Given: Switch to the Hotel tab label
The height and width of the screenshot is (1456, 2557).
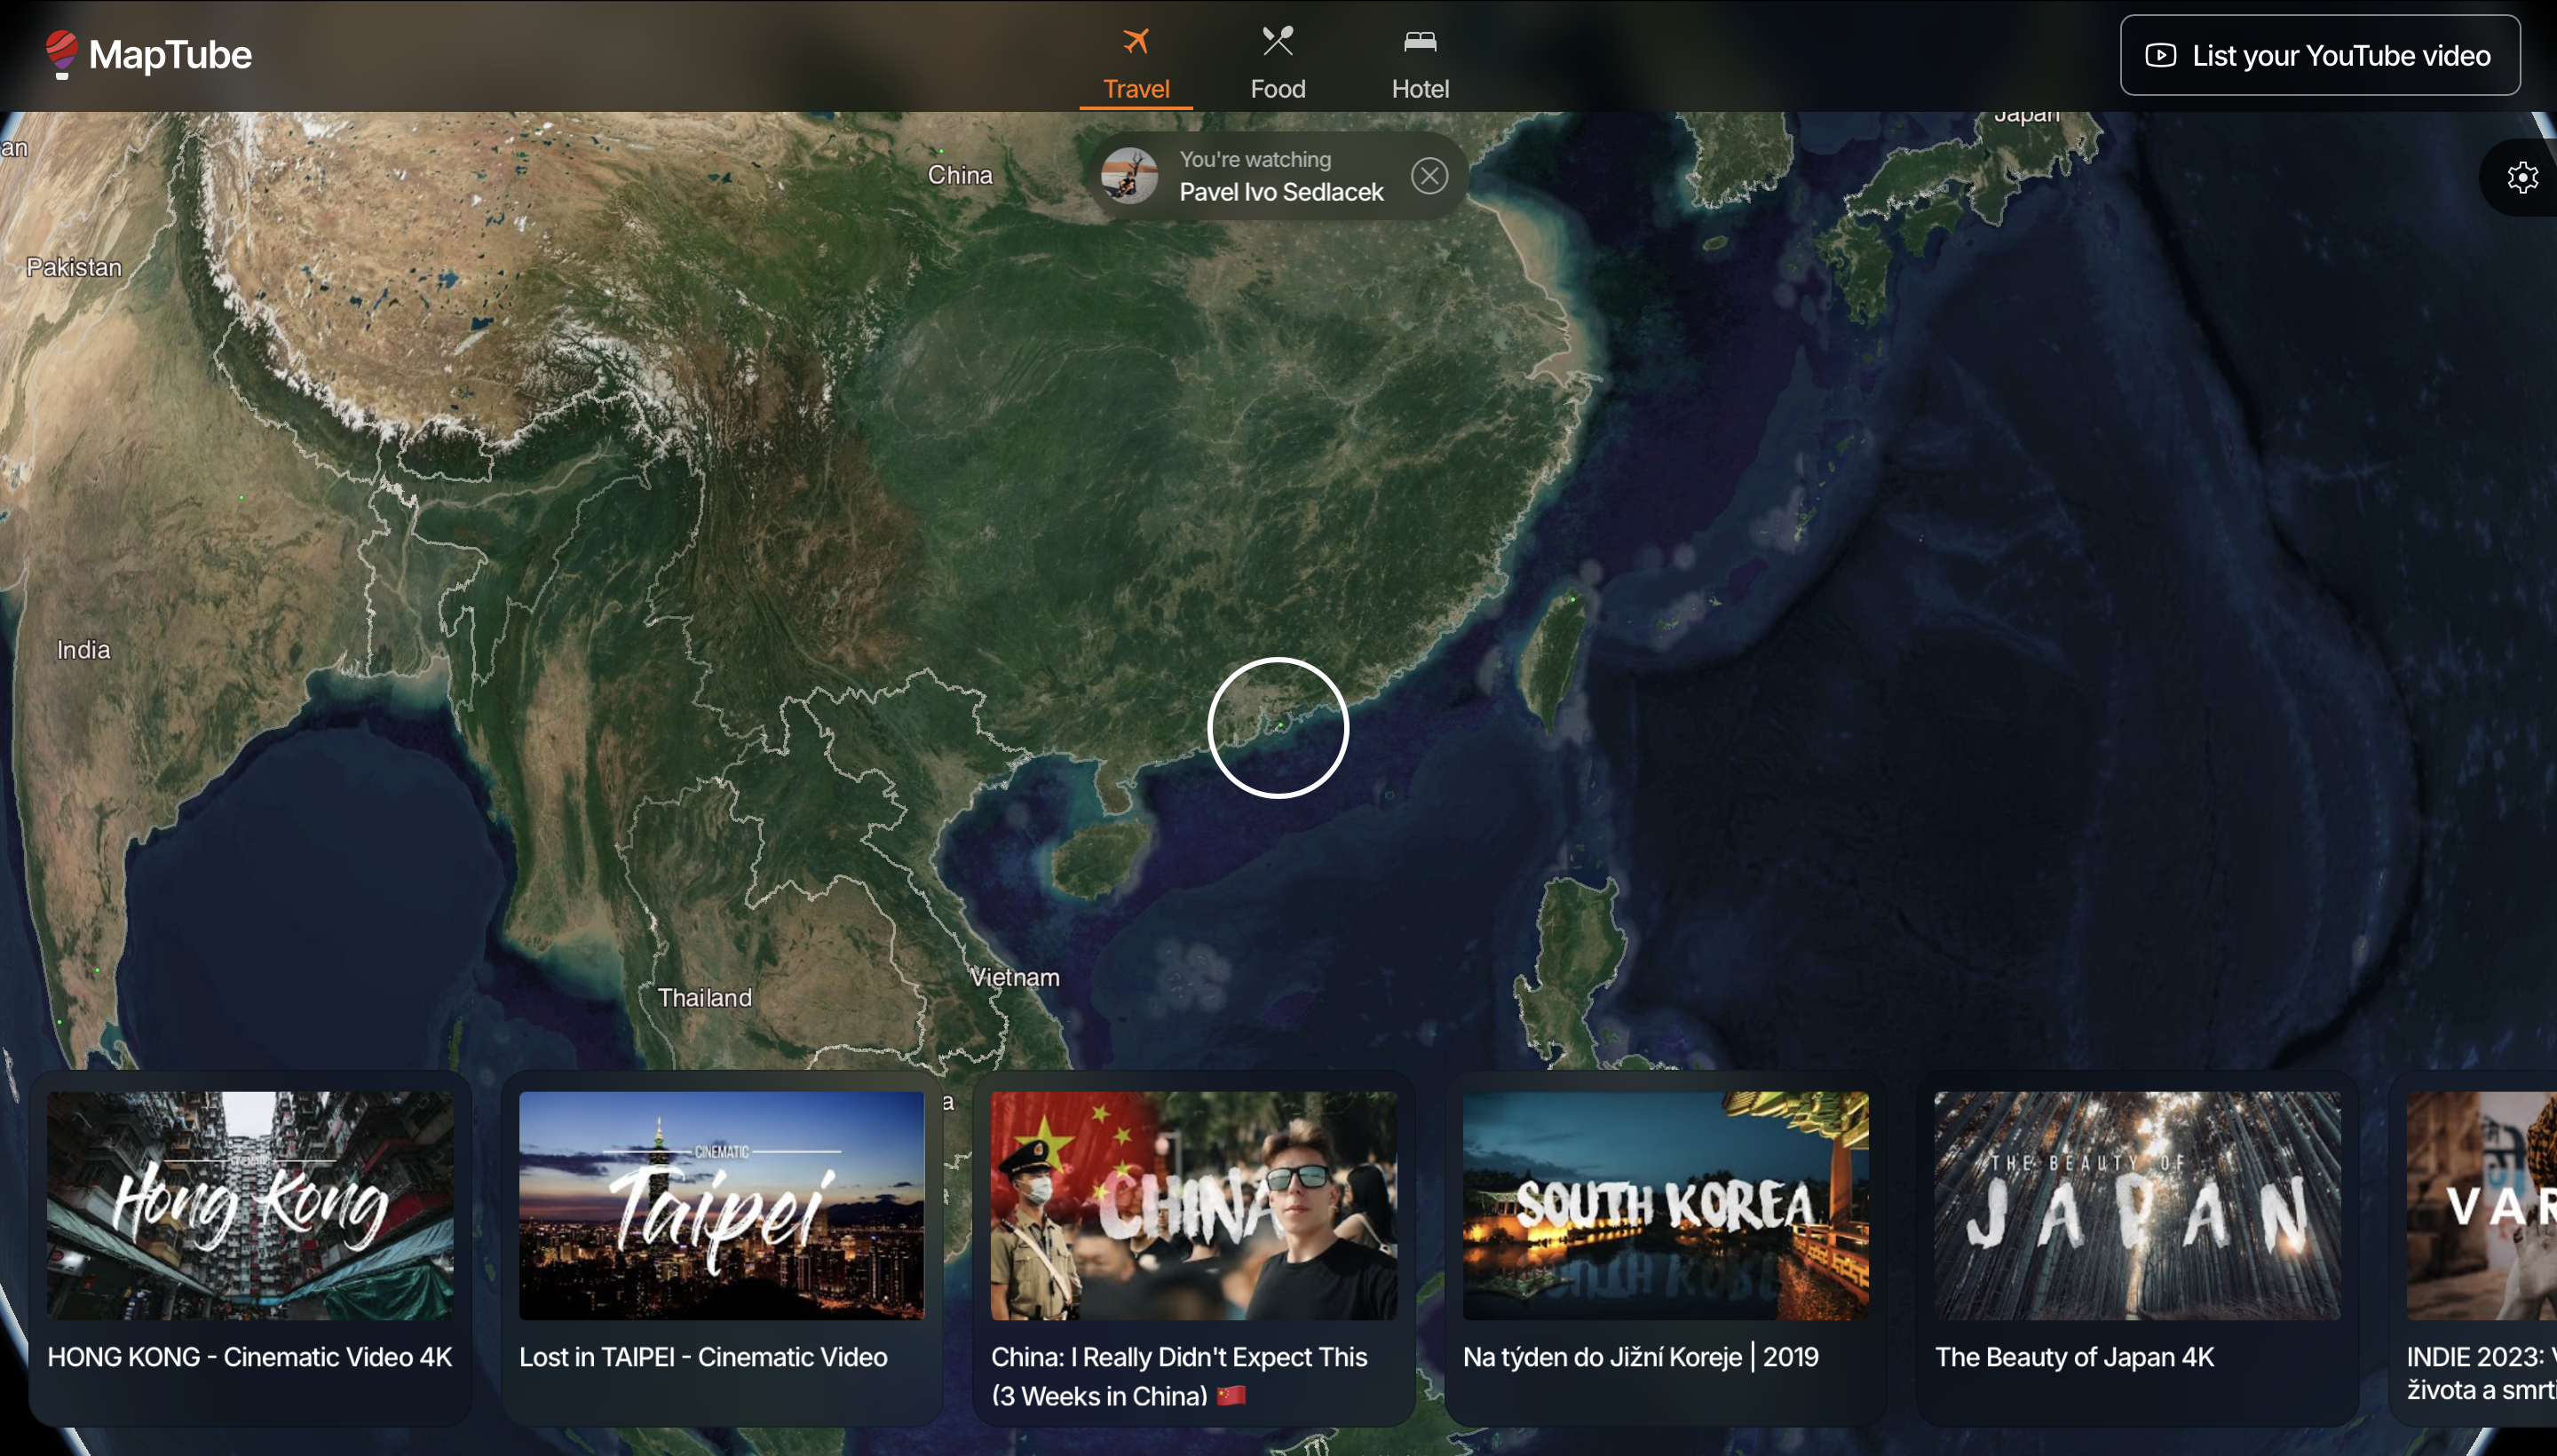Looking at the screenshot, I should 1420,89.
